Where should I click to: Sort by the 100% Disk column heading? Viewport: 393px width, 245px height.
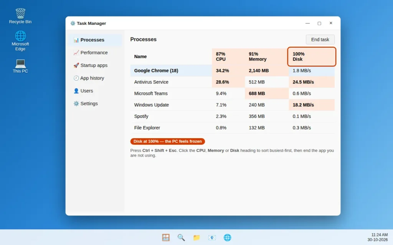[312, 57]
